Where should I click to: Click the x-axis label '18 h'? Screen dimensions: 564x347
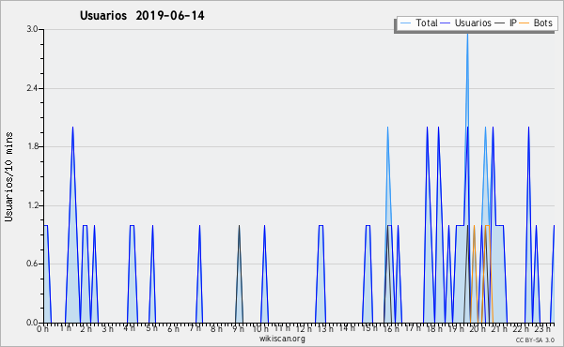[433, 328]
